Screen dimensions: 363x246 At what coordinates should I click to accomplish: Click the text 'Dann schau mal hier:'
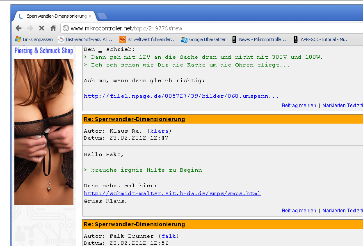[x=120, y=186]
